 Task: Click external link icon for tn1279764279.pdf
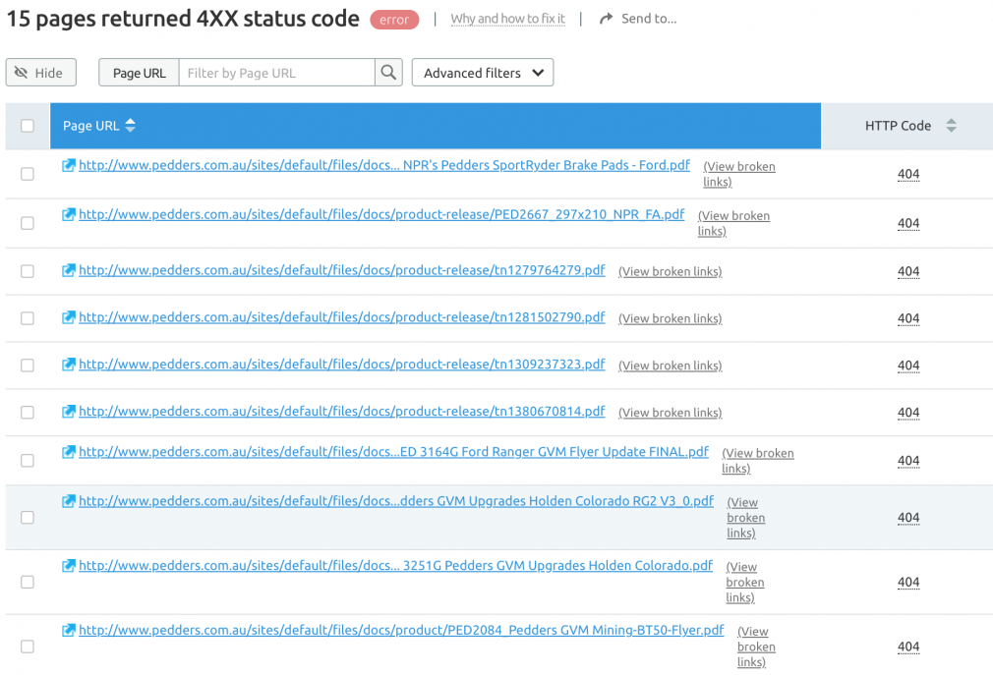coord(69,270)
